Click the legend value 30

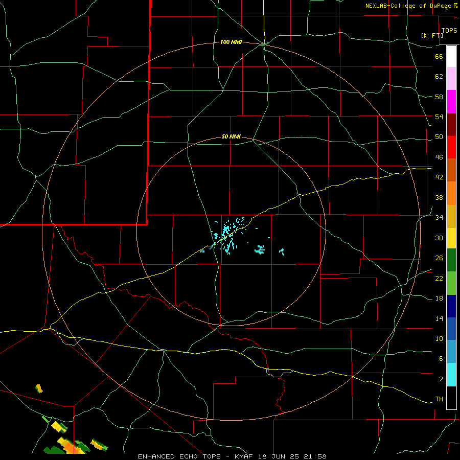(x=439, y=238)
